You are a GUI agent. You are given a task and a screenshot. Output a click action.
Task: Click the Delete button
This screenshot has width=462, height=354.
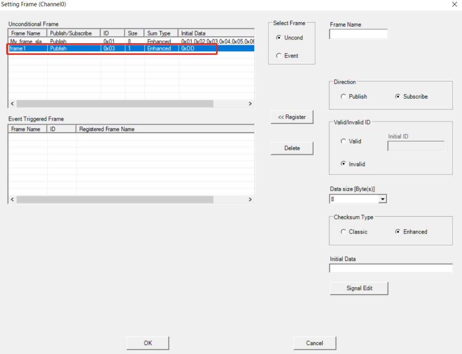pos(292,148)
